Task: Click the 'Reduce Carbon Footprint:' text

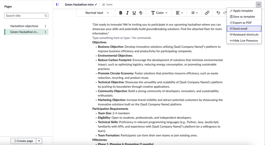Action: click(115, 60)
